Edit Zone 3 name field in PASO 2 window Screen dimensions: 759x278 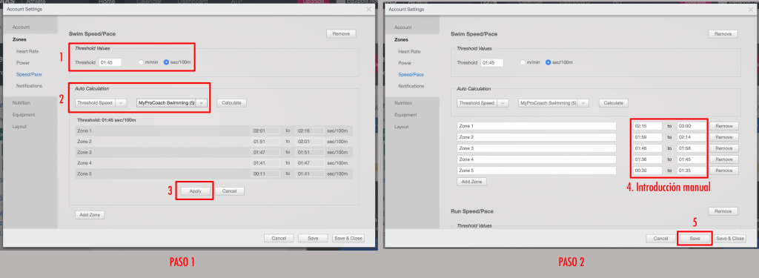point(537,148)
